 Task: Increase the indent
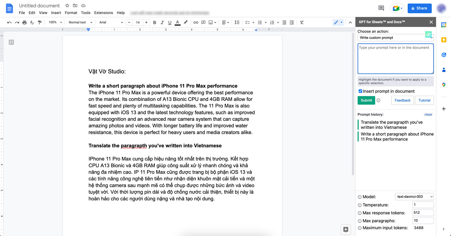click(292, 23)
